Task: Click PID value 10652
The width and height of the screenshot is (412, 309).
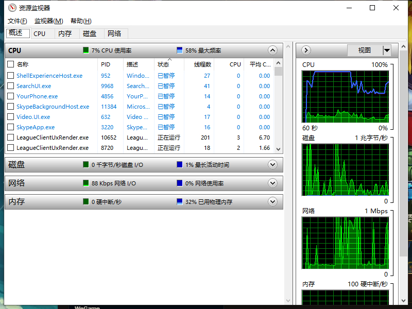Action: (109, 138)
